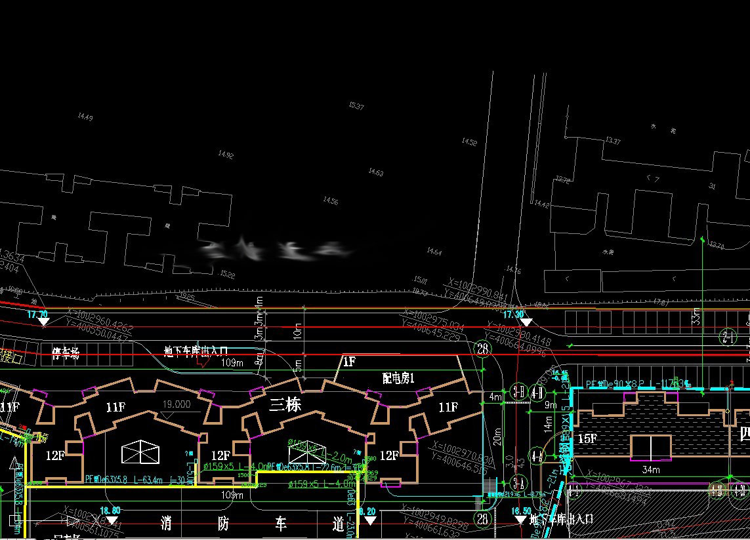The width and height of the screenshot is (750, 540).
Task: Click the upper circled 28 axis marker
Action: (484, 349)
